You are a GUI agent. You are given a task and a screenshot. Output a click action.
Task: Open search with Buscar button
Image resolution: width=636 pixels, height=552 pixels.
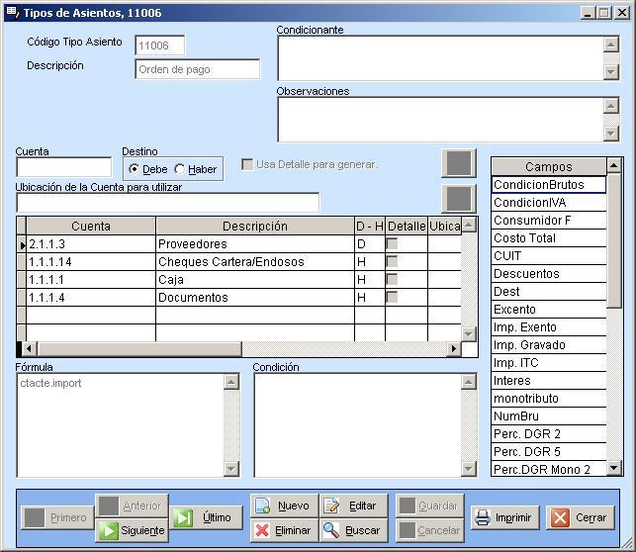tap(353, 530)
